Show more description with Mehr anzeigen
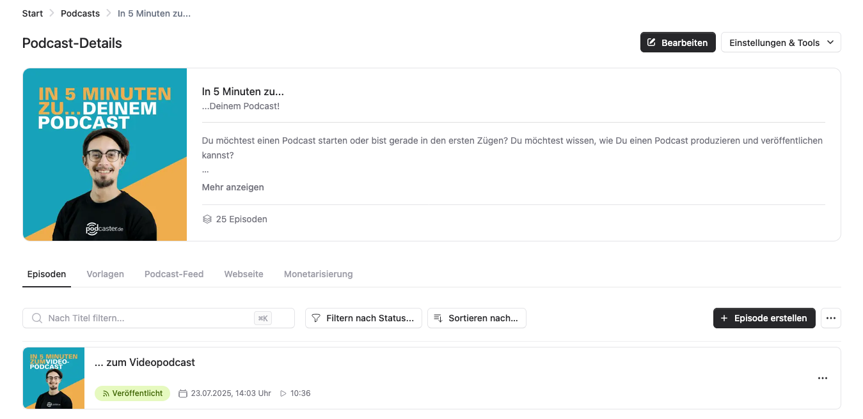The height and width of the screenshot is (419, 863). [x=233, y=187]
